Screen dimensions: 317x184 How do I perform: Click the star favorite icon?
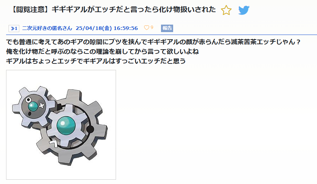click(x=226, y=10)
